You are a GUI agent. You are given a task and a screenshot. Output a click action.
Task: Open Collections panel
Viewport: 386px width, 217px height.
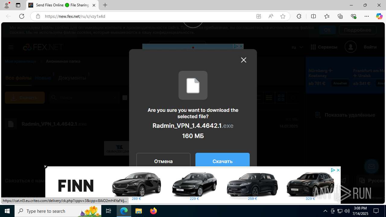click(340, 16)
